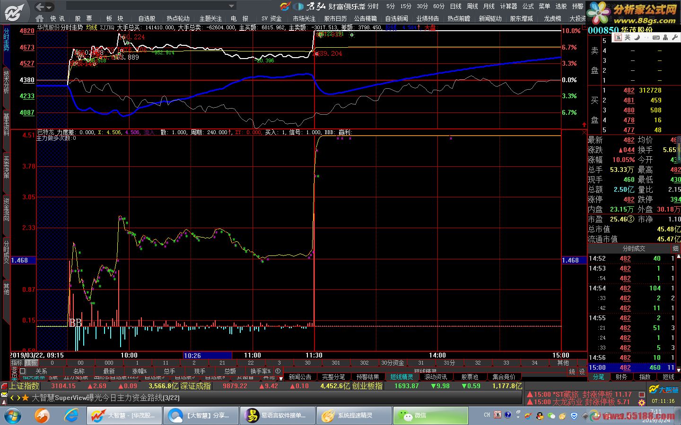Select the 分时走势 side tab
The image size is (681, 425).
click(6, 40)
